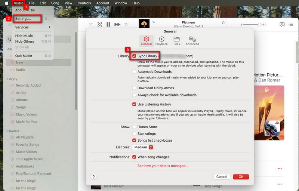Choose Hide Music menu item
Viewport: 299px width, 191px height.
click(33, 36)
